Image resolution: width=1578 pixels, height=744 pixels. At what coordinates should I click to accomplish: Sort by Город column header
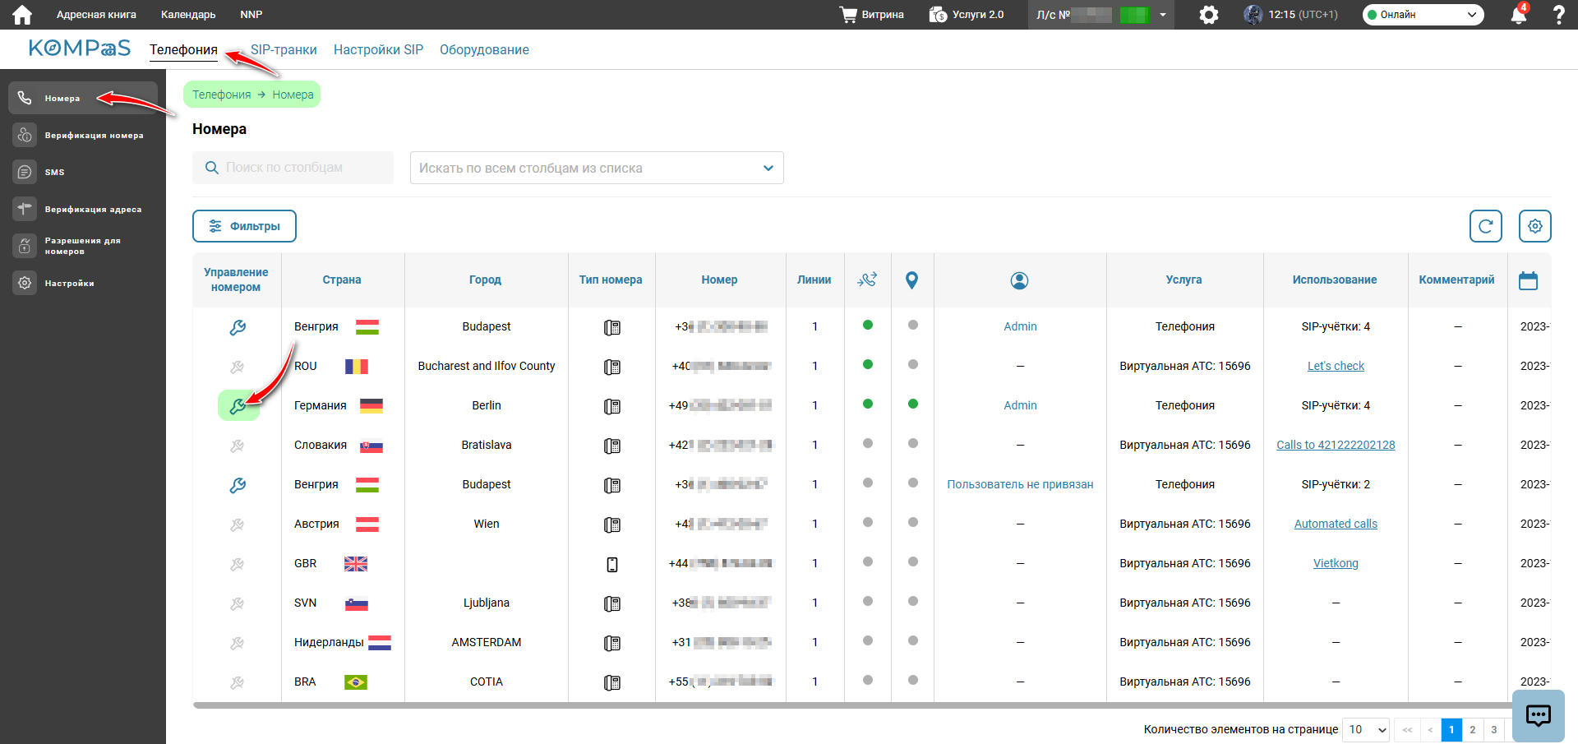pos(485,280)
